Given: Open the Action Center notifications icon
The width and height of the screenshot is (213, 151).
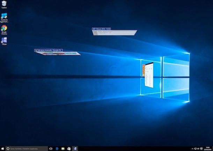Looking at the screenshot, I should tap(201, 149).
